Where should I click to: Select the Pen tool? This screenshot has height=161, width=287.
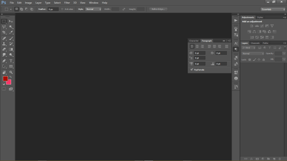[4, 61]
